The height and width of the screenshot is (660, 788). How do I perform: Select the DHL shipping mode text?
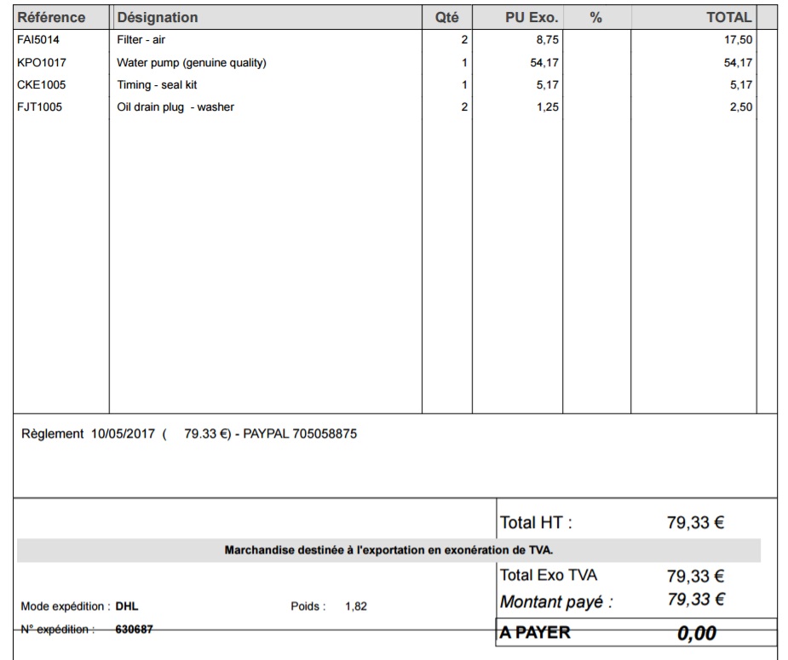coord(127,607)
